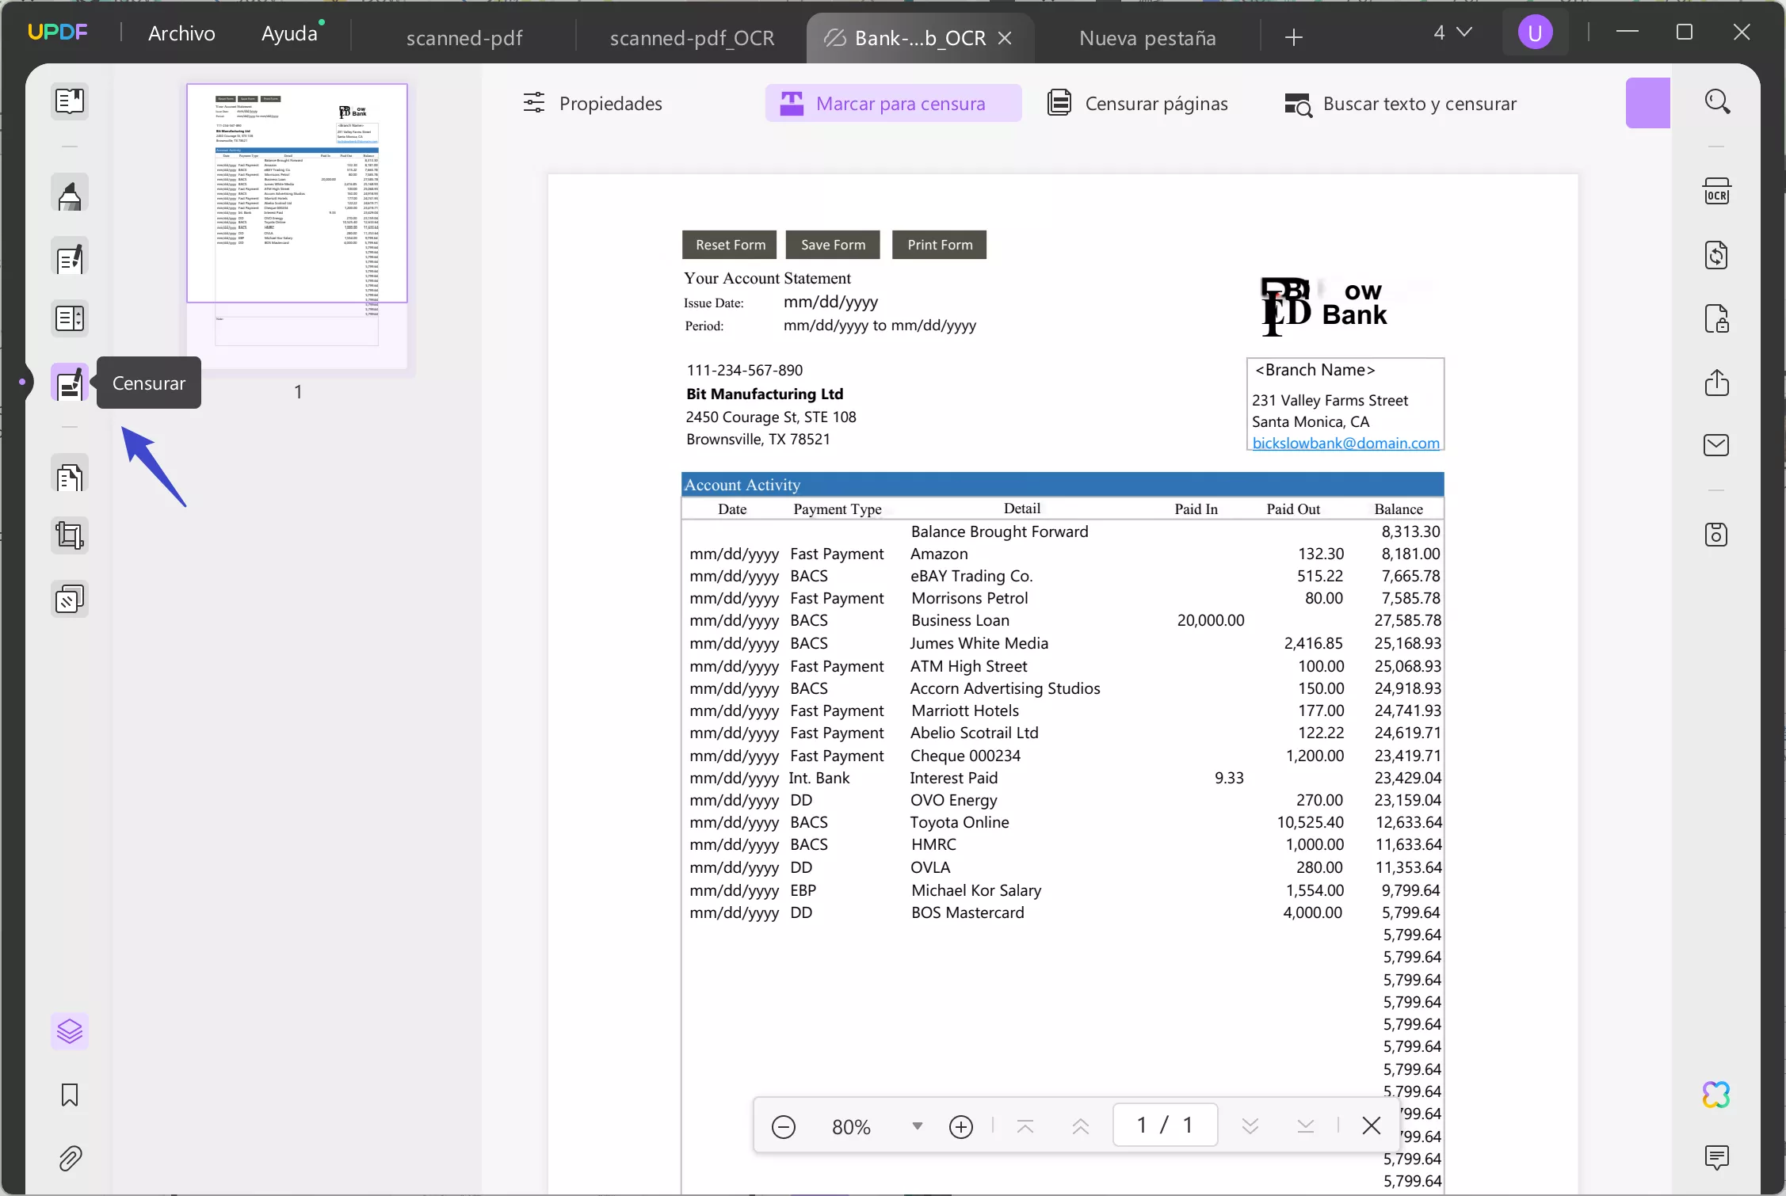This screenshot has height=1196, width=1786.
Task: Click the page number input field
Action: (x=1165, y=1125)
